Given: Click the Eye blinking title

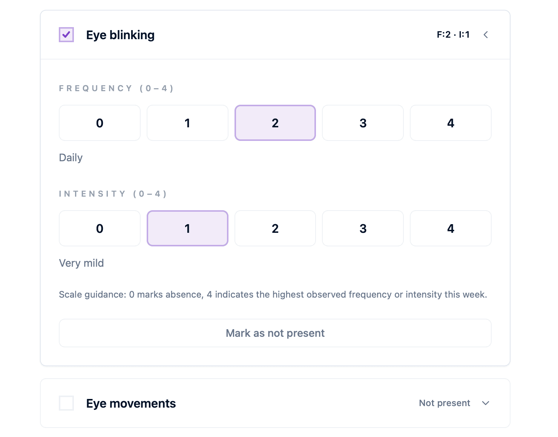Looking at the screenshot, I should 120,35.
